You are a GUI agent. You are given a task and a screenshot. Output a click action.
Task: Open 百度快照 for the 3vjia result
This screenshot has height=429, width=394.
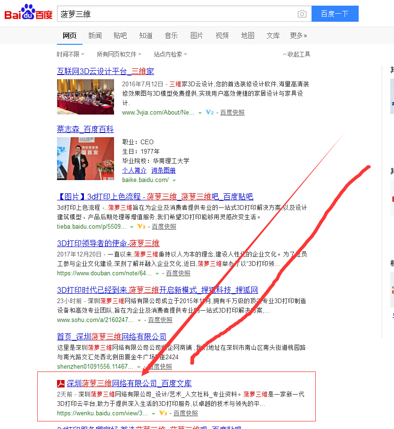[232, 113]
